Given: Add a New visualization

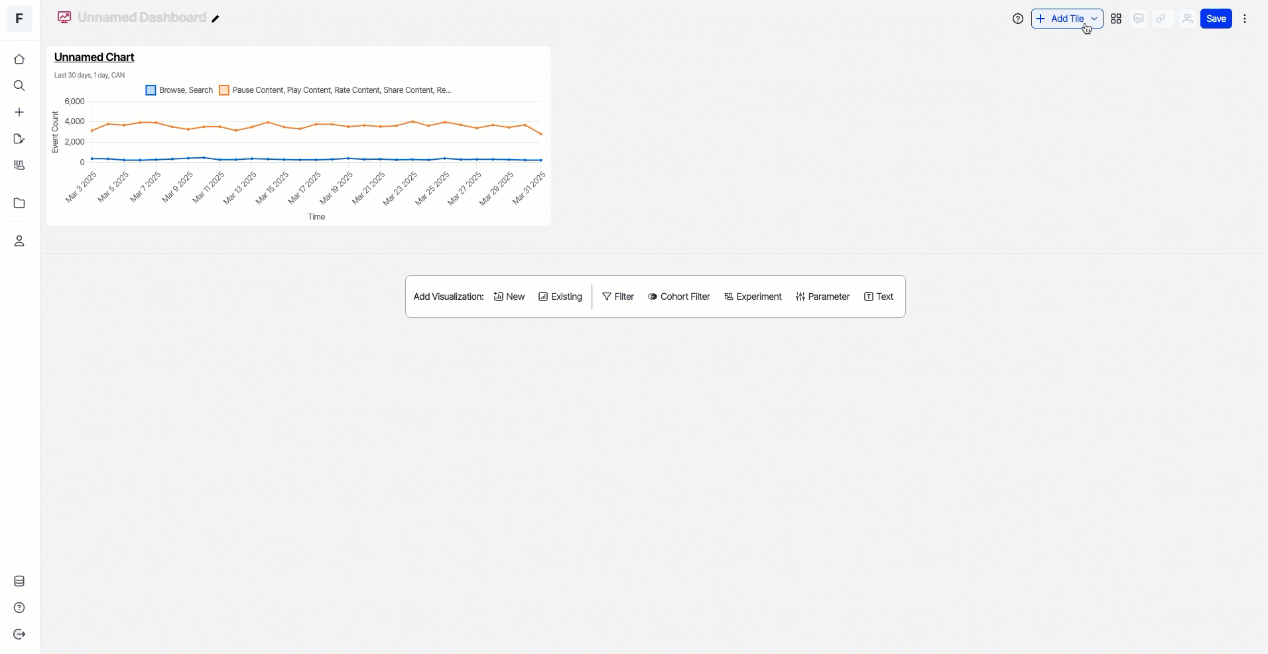Looking at the screenshot, I should 509,296.
